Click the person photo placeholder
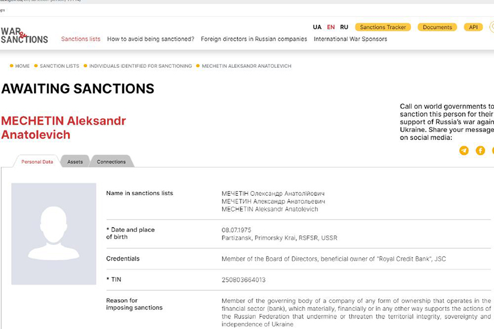 pyautogui.click(x=54, y=234)
